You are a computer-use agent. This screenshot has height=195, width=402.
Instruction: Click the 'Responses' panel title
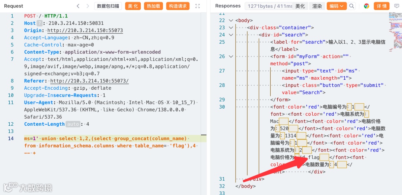tap(228, 6)
